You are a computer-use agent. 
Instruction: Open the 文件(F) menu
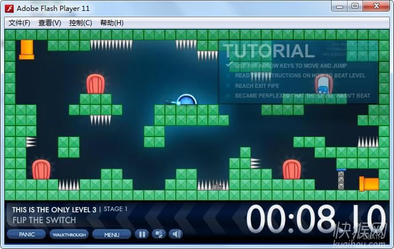(19, 23)
